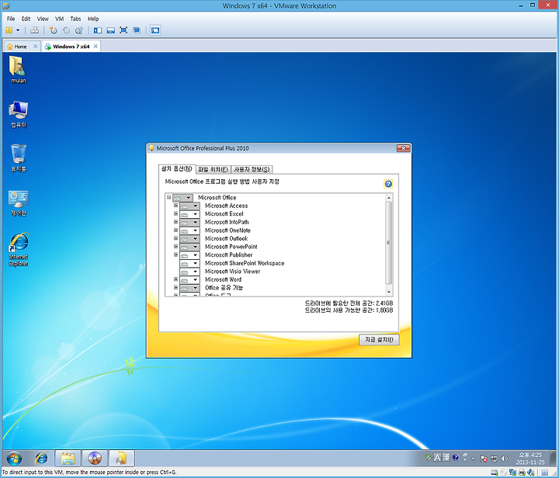The height and width of the screenshot is (478, 559).
Task: Expand the Microsoft PowerPoint node
Action: (x=175, y=247)
